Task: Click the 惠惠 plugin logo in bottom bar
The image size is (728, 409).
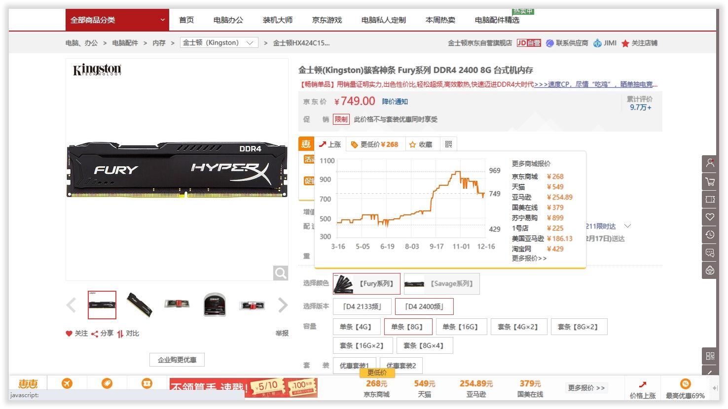Action: point(28,384)
